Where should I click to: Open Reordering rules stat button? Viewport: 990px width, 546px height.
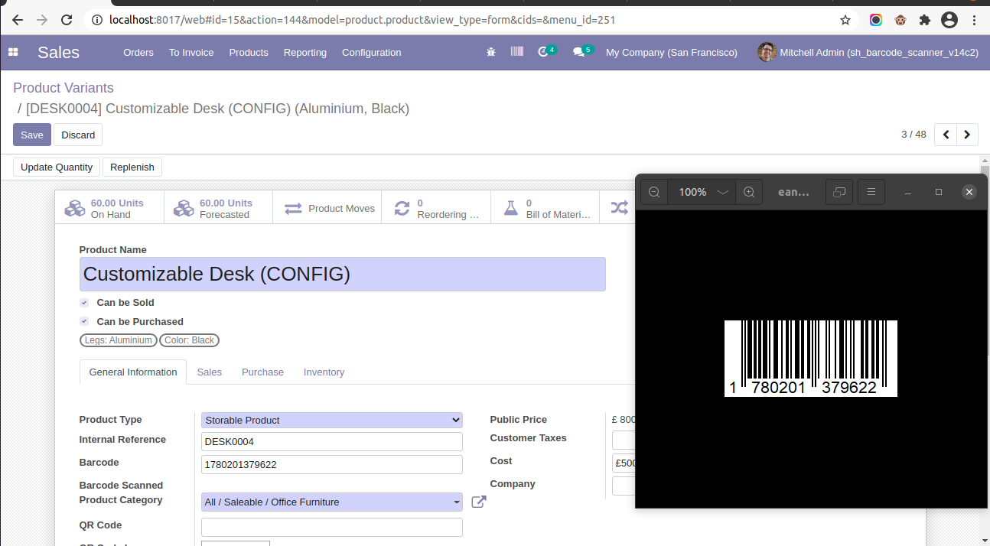[436, 208]
